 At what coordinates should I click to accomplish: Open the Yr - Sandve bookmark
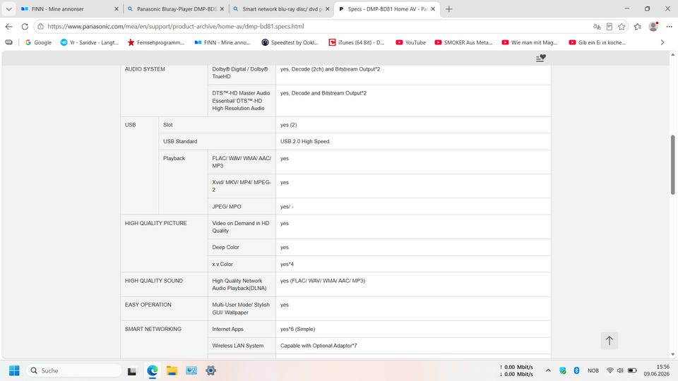coord(90,42)
